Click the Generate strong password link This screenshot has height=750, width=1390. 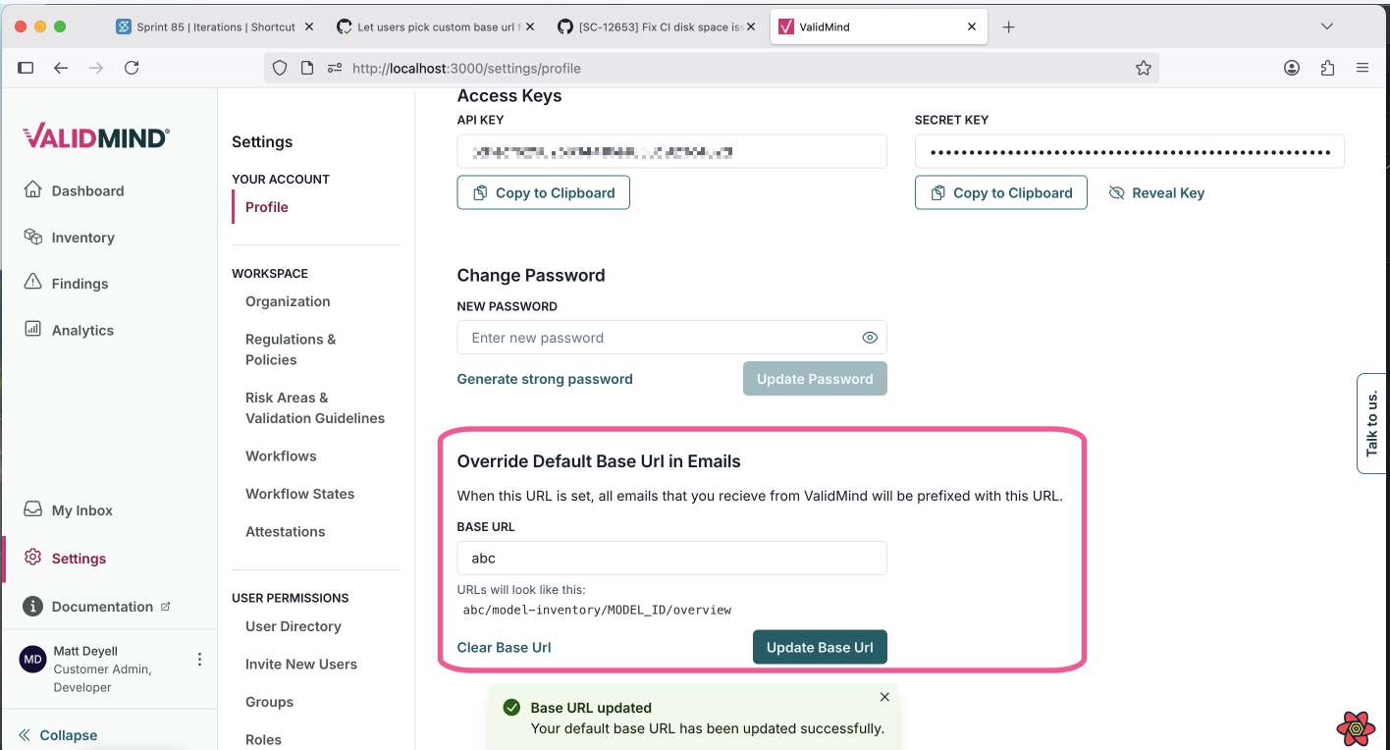click(545, 378)
